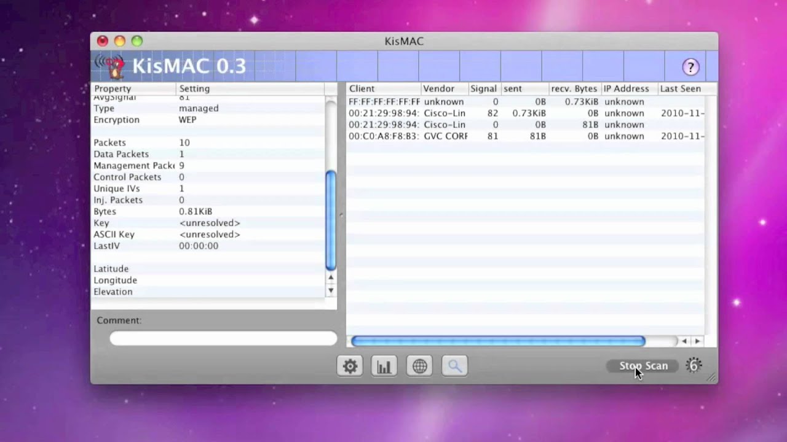Click the split view divider handle
Image resolution: width=787 pixels, height=442 pixels.
(x=341, y=215)
